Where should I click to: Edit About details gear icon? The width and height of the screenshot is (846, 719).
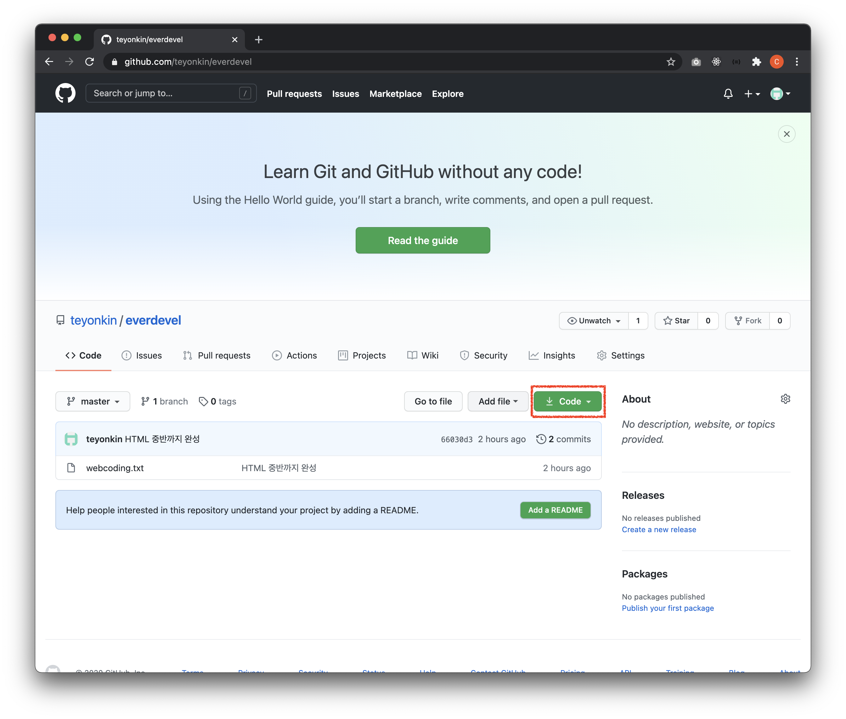pyautogui.click(x=785, y=399)
